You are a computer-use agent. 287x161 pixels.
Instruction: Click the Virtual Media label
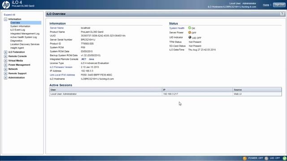click(x=16, y=61)
